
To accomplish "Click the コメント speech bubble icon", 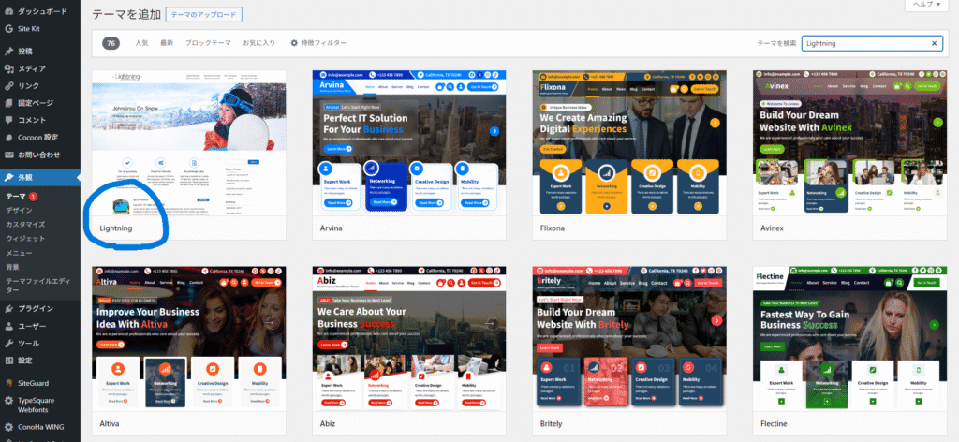I will pyautogui.click(x=8, y=120).
